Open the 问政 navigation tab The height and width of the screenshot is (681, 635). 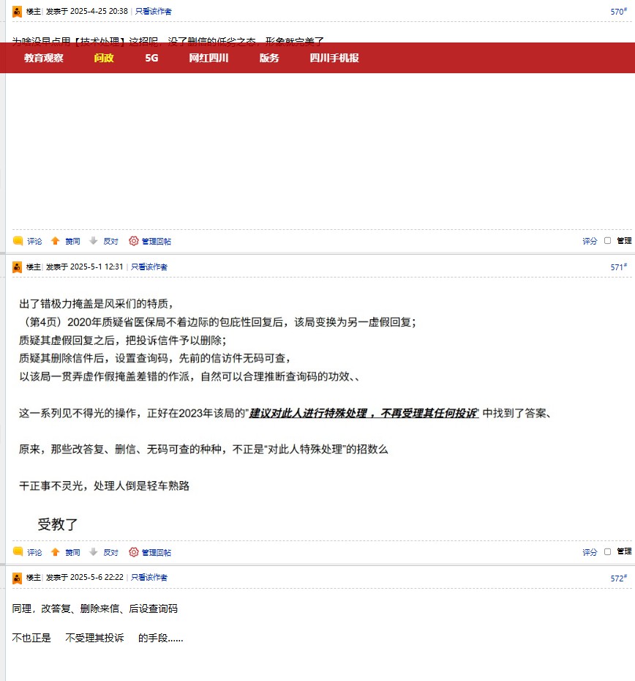click(x=104, y=58)
